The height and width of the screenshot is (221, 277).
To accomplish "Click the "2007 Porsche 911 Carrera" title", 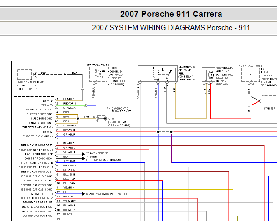I will click(171, 14).
